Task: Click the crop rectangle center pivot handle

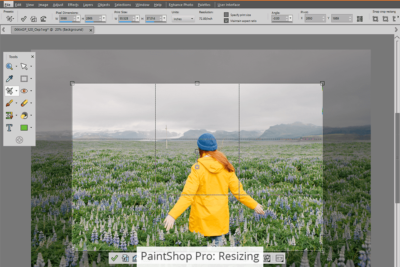Action: 197,167
